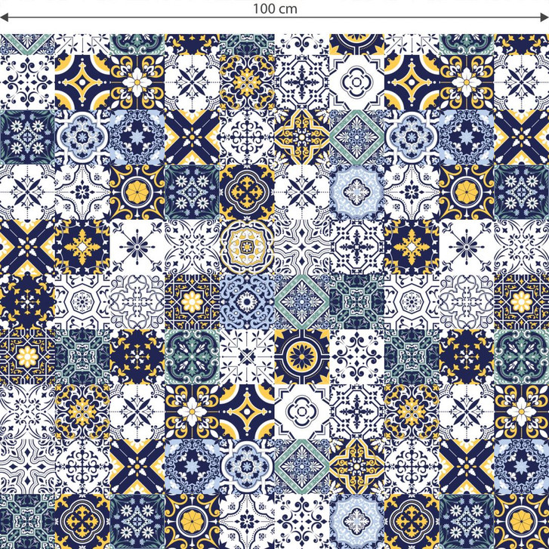Click the green diamond tile in the lower middle area
The width and height of the screenshot is (549, 549).
coord(301,465)
